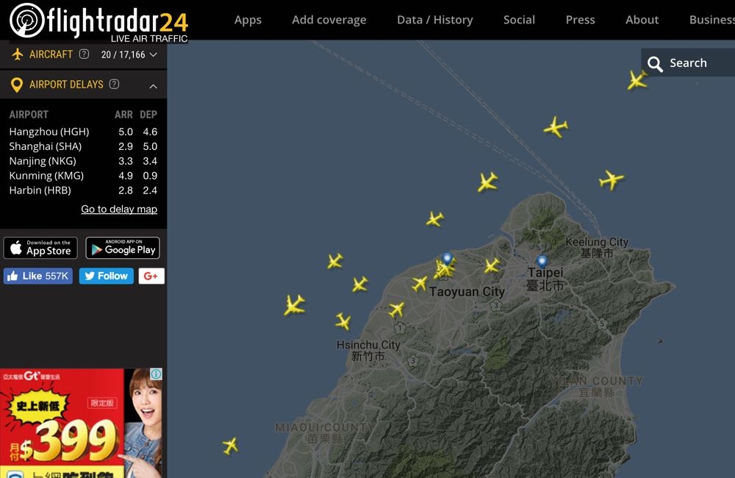Download from the App Store button
The width and height of the screenshot is (735, 478).
pos(40,248)
